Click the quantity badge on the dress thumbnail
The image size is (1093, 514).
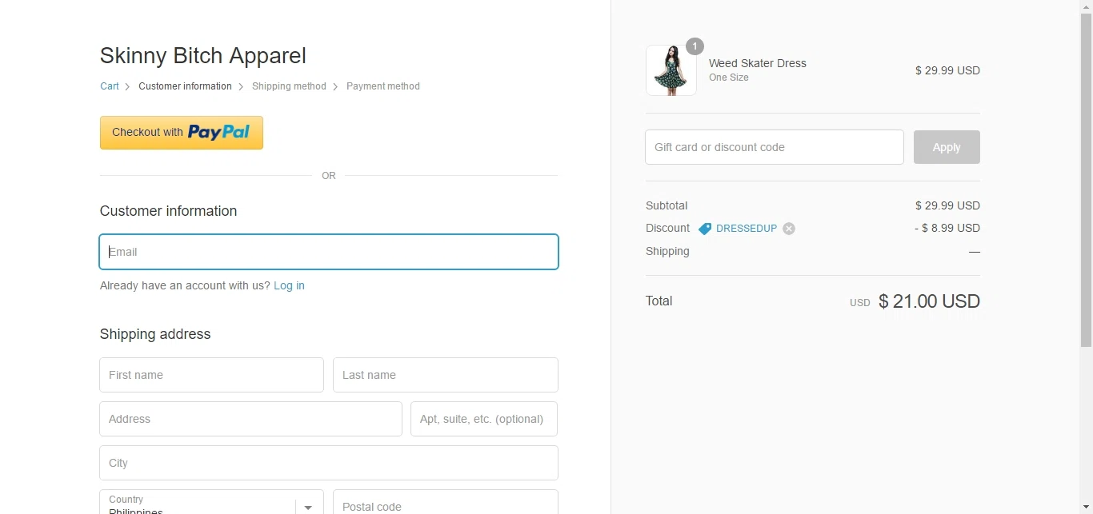695,46
